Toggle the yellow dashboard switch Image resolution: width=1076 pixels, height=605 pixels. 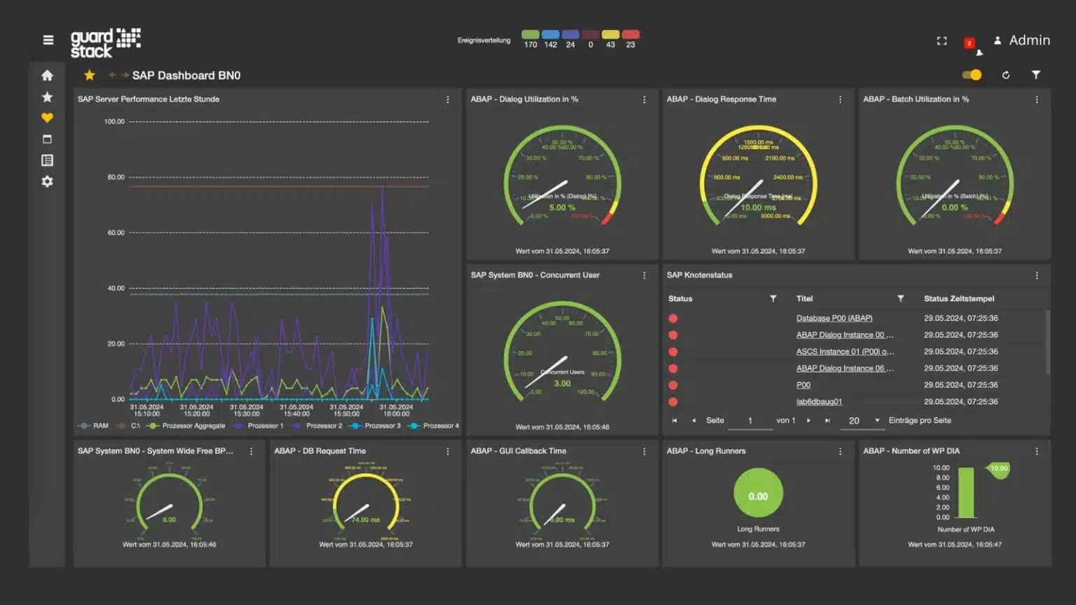pos(972,75)
